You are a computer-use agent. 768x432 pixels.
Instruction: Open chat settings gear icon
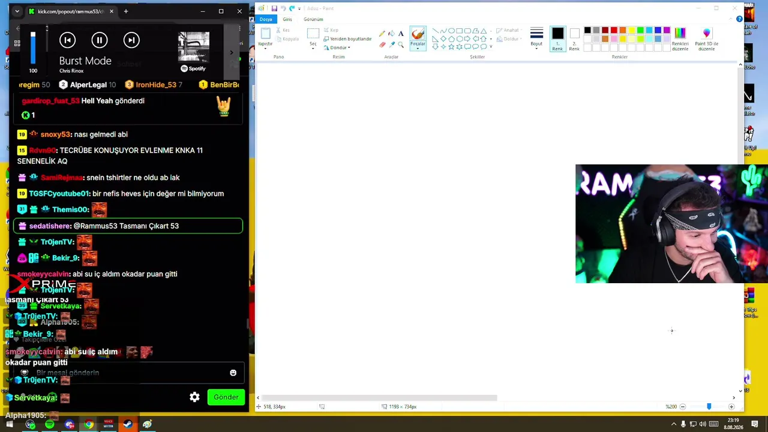[x=194, y=397]
